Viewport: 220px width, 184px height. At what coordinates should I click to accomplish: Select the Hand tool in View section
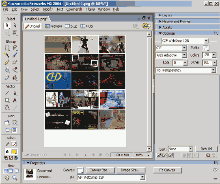pos(7,178)
